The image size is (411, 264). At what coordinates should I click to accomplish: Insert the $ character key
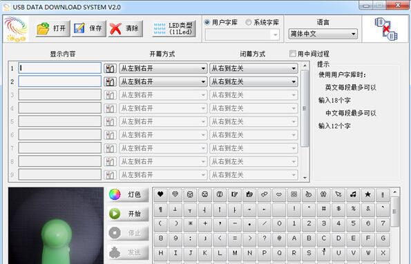338,209
